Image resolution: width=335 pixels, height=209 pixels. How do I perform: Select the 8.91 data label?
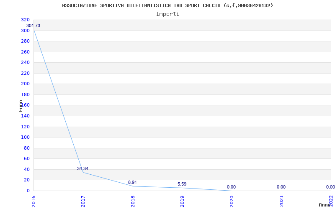tap(132, 182)
